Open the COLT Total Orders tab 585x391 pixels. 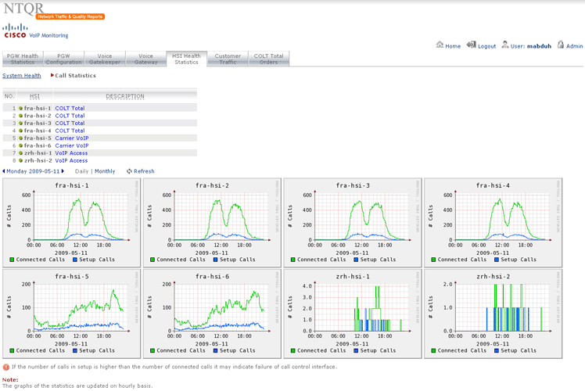[269, 59]
